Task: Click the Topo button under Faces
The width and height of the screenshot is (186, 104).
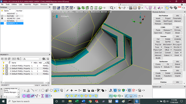Action: [177, 42]
